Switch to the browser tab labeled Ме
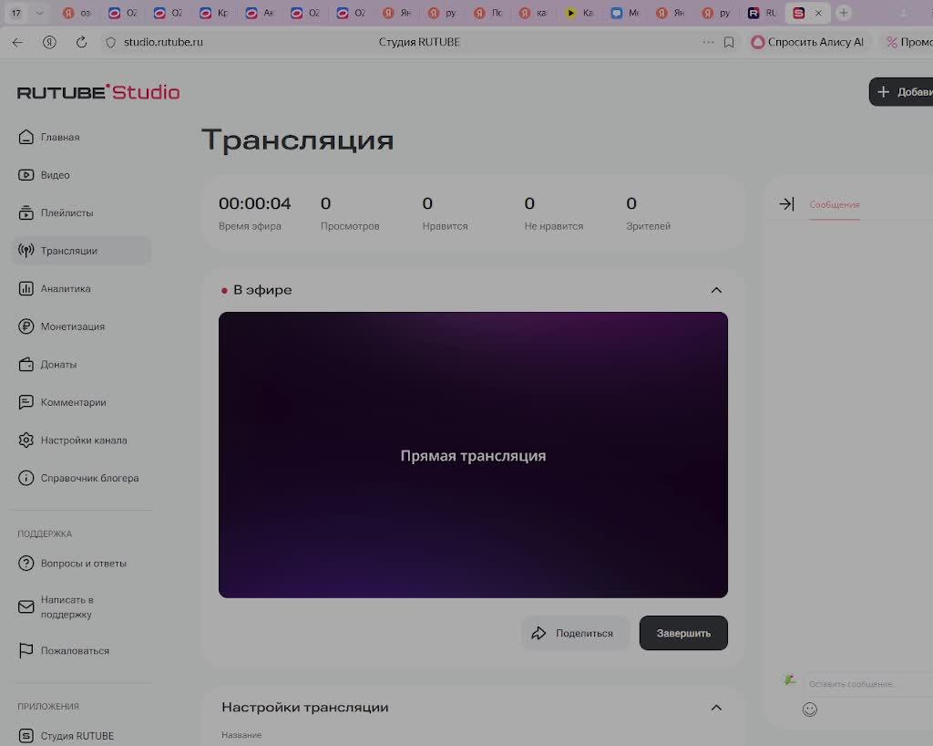The width and height of the screenshot is (933, 746). coord(625,13)
